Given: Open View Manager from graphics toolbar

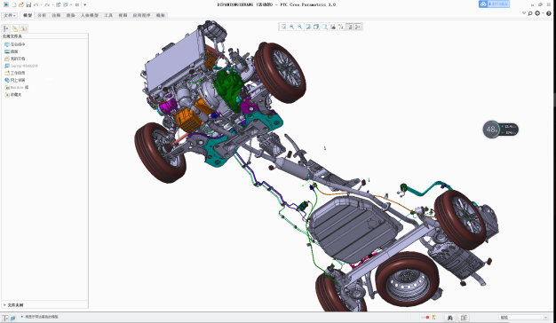Looking at the screenshot, I should [x=333, y=27].
